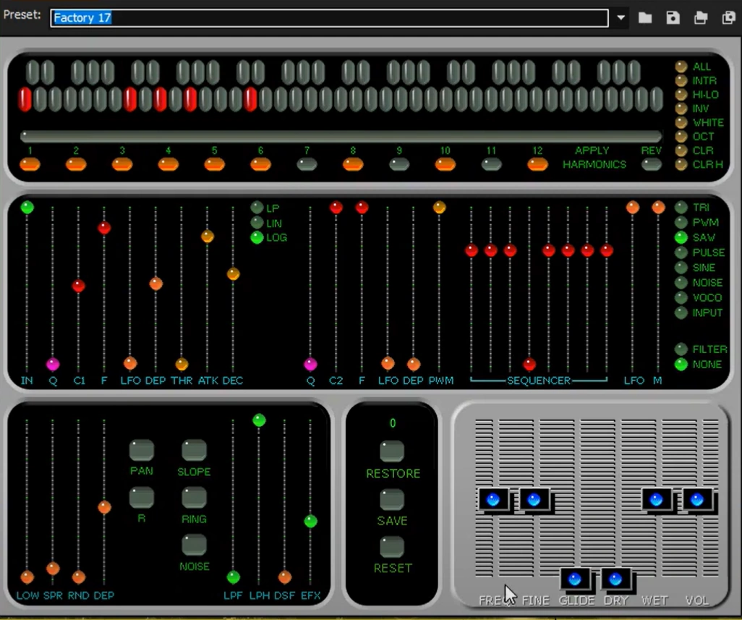Click the EFX green slider knob
This screenshot has height=620, width=742.
point(310,522)
